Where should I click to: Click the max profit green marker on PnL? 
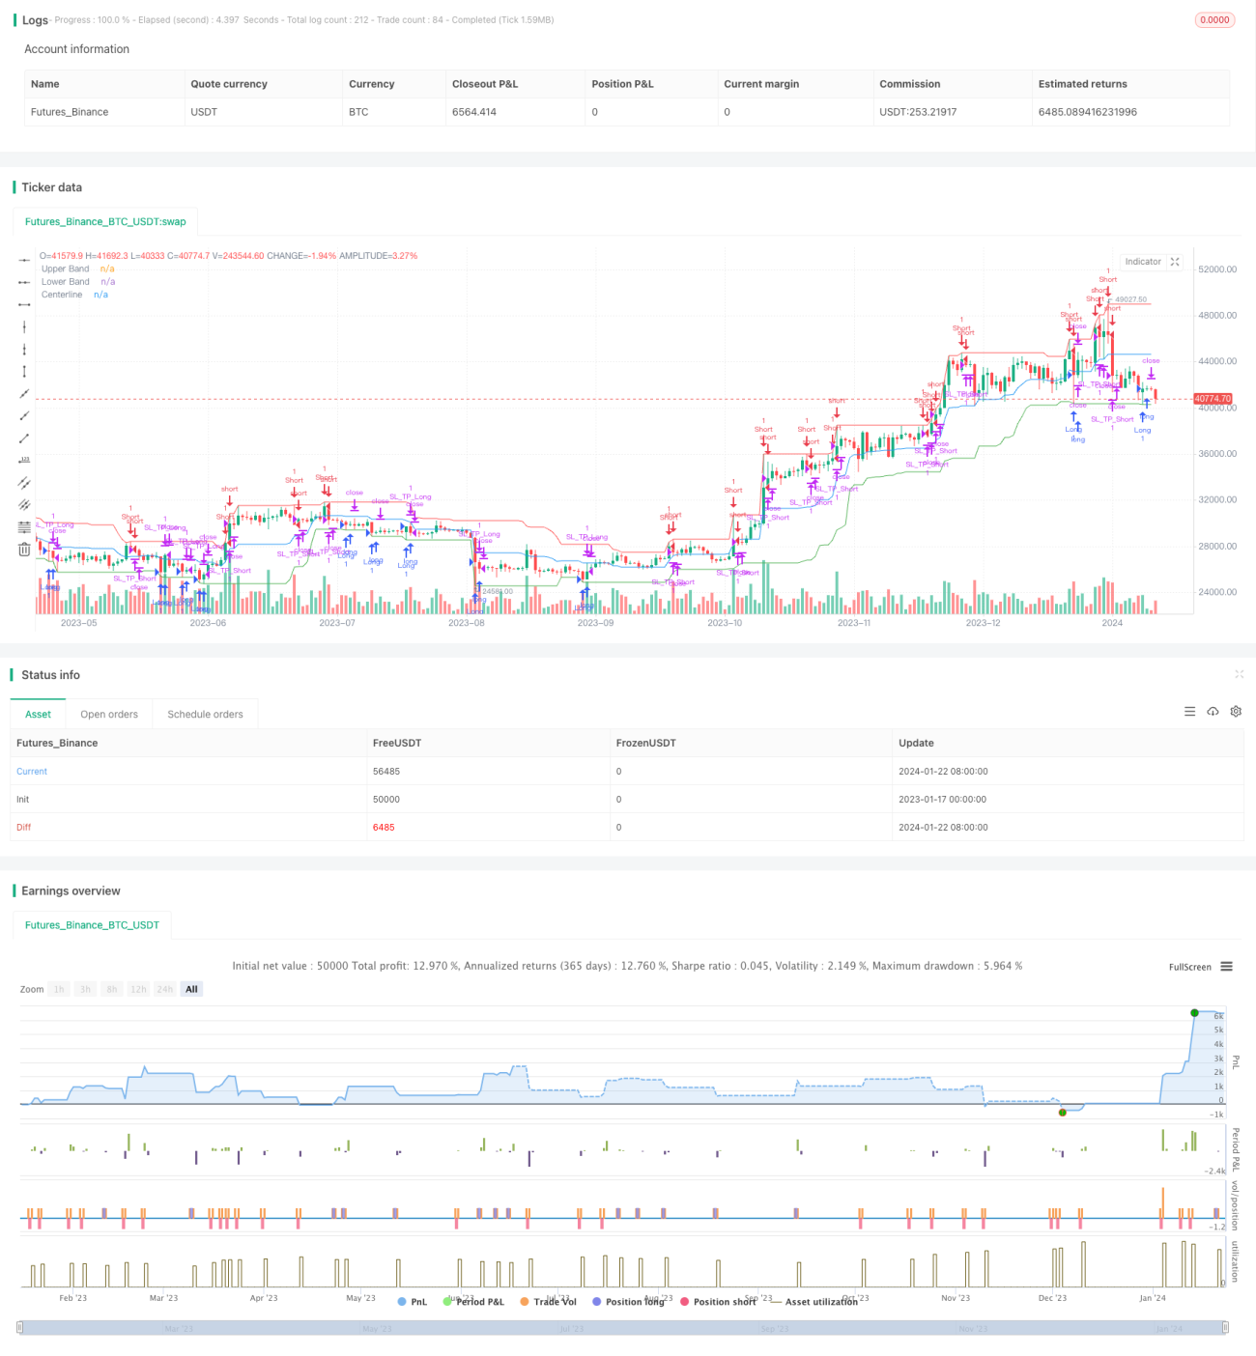click(x=1194, y=1012)
